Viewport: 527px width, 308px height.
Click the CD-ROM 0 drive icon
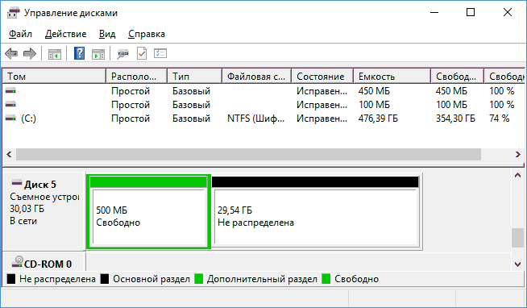(x=18, y=262)
